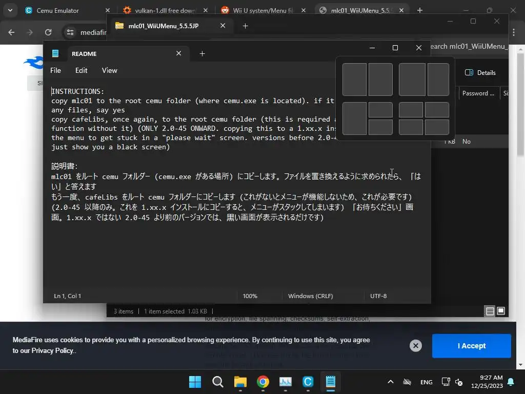The image size is (525, 394).
Task: Open a new Chrome tab
Action: [x=419, y=10]
